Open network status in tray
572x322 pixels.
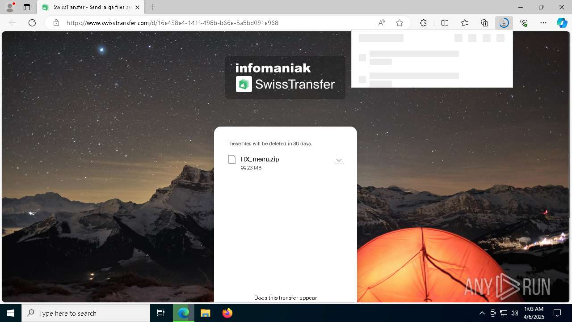pyautogui.click(x=504, y=313)
